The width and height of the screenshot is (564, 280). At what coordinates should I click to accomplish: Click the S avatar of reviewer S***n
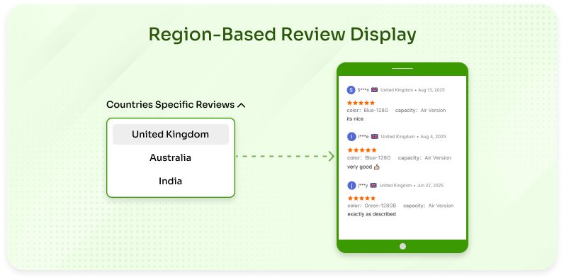[351, 90]
